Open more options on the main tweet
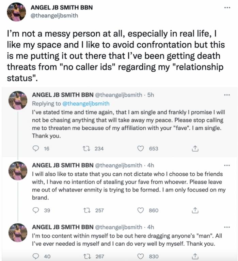 [x=227, y=8]
